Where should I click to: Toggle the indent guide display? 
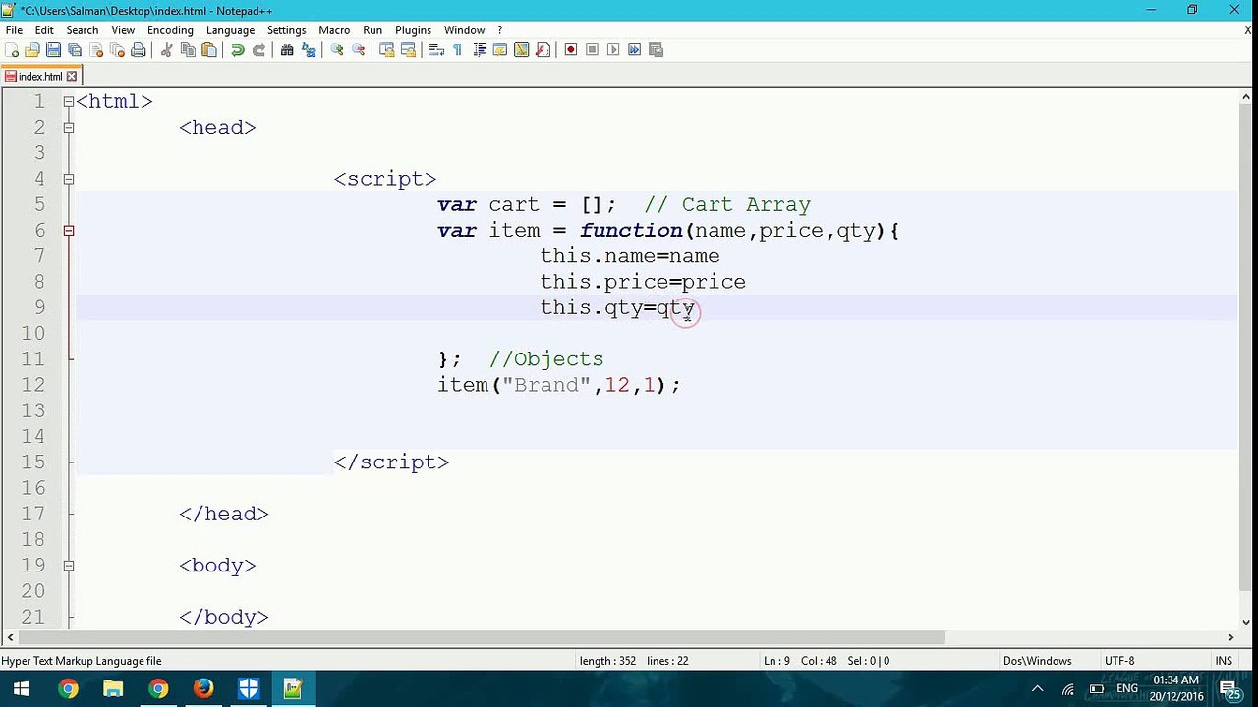(479, 50)
